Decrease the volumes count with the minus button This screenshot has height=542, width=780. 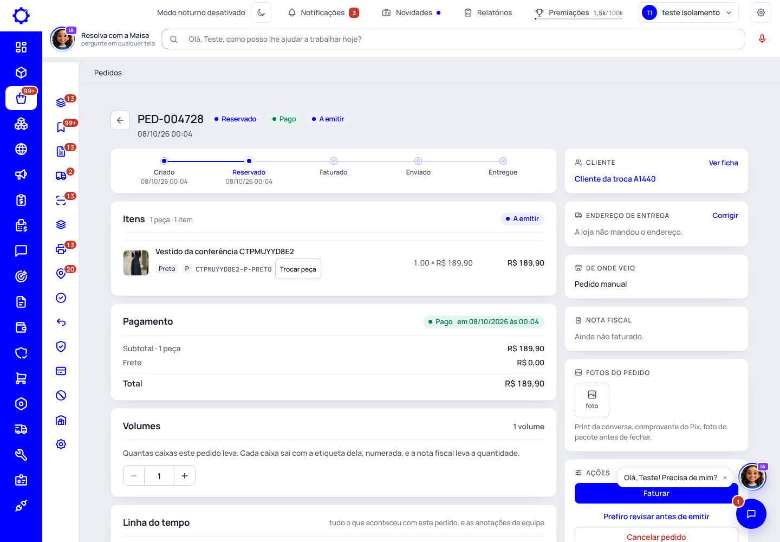click(x=134, y=476)
